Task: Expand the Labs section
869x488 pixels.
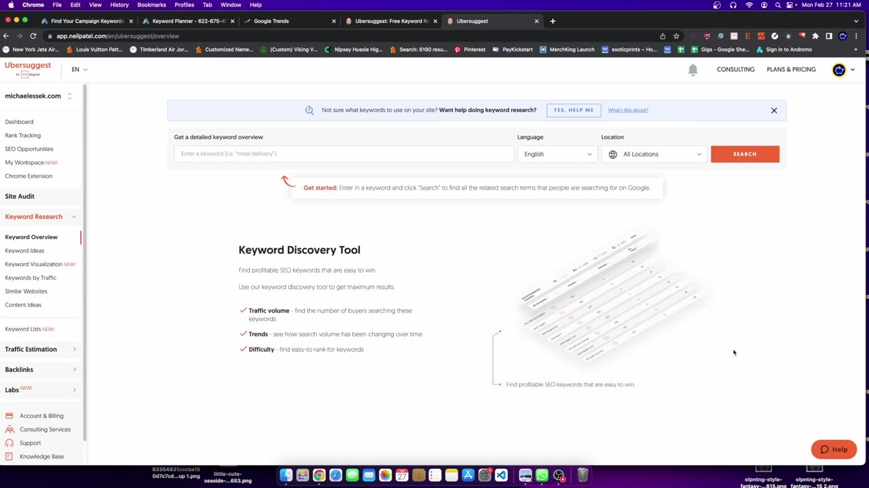Action: pyautogui.click(x=74, y=390)
